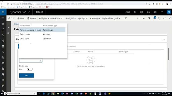This screenshot has height=96, width=172.
Task: Open the filter pane funnel icon
Action: 9,27
